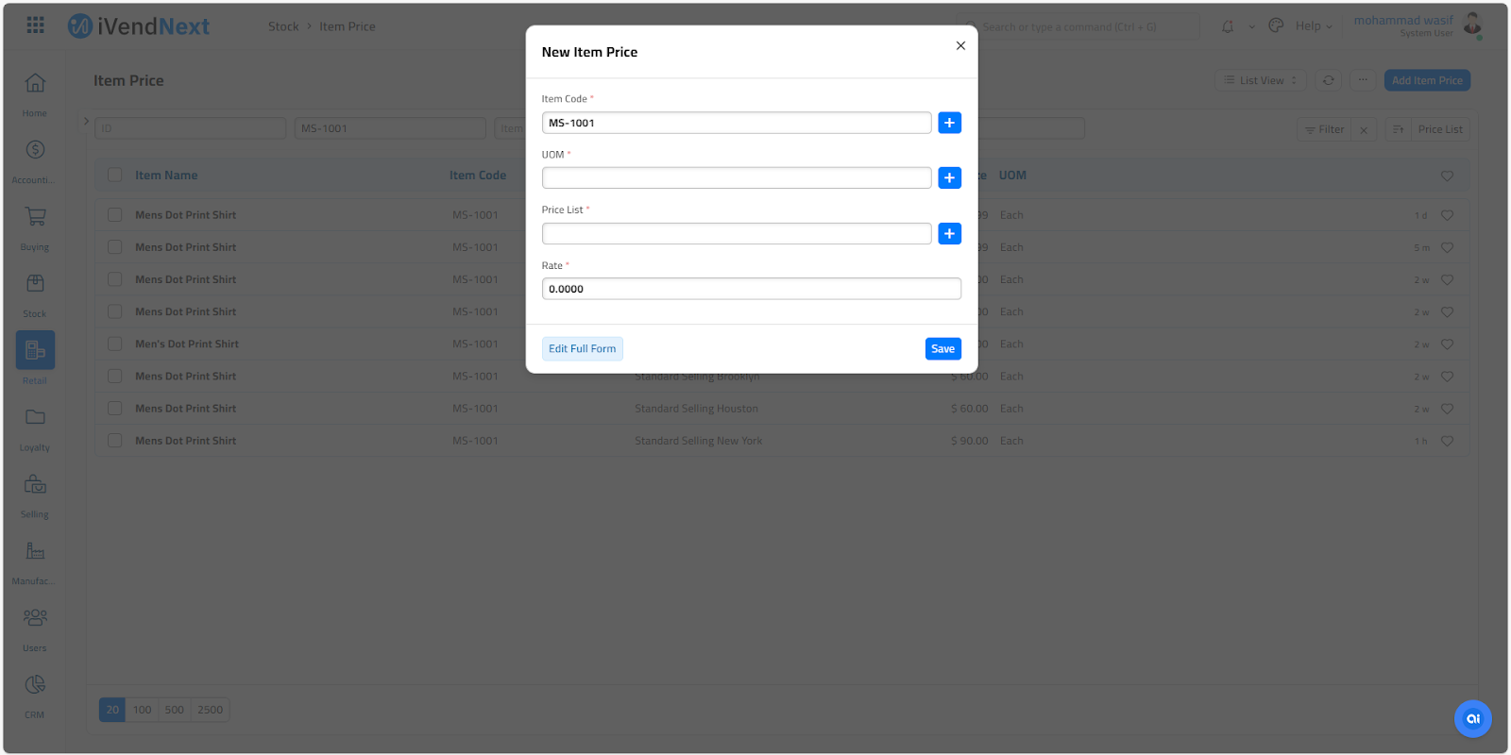1511x755 pixels.
Task: Click the heart icon in list header
Action: [1447, 176]
